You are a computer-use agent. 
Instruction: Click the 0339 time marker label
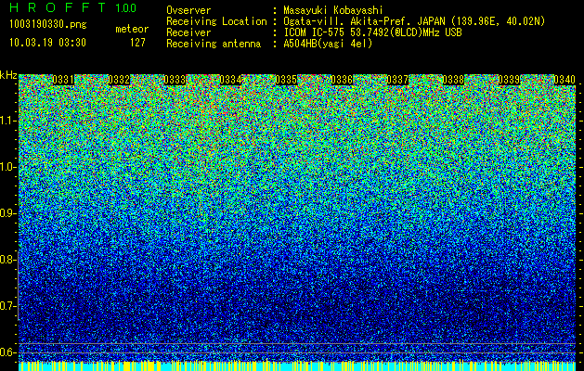[509, 80]
